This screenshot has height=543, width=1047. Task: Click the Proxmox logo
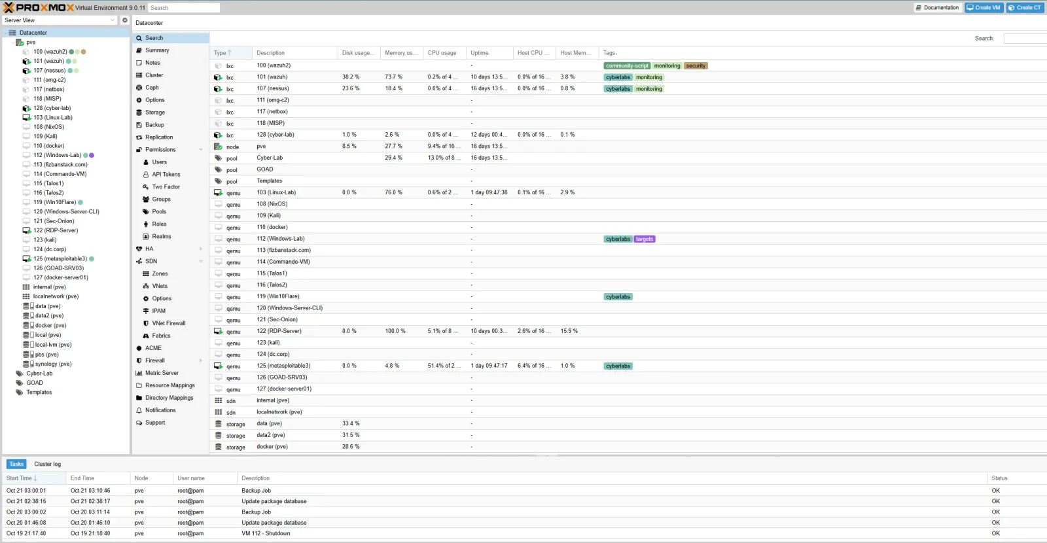38,7
